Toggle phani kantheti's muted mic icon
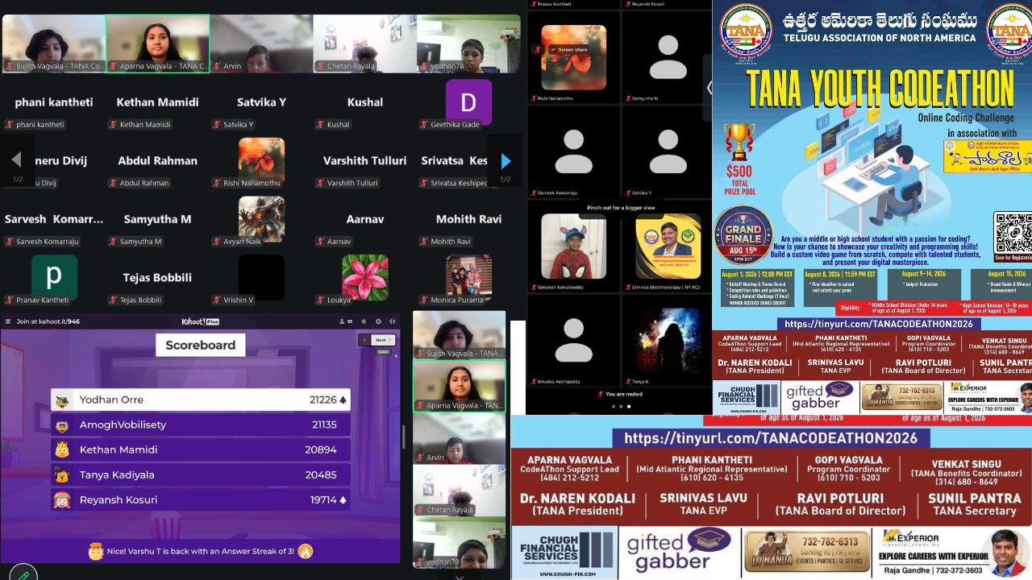The height and width of the screenshot is (580, 1032). pyautogui.click(x=10, y=125)
